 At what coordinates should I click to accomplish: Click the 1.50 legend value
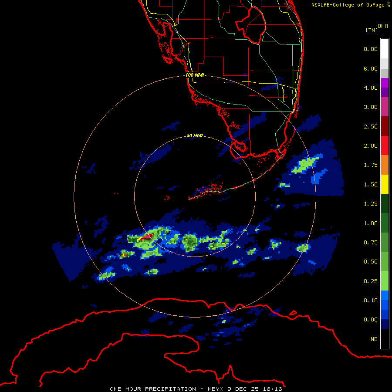pyautogui.click(x=371, y=185)
